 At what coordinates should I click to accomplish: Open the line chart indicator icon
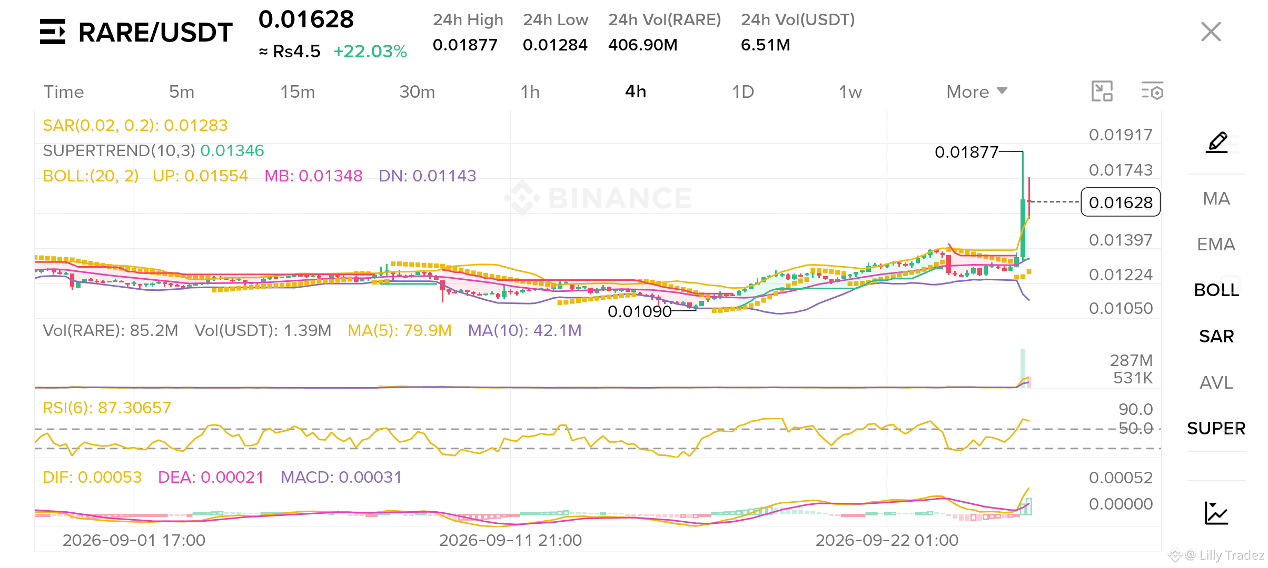point(1216,513)
